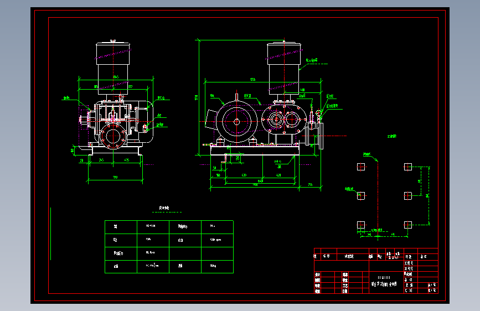Screen dimensions: 480x311
Task: Pick the large circular housing in the front view
Action: pyautogui.click(x=236, y=122)
